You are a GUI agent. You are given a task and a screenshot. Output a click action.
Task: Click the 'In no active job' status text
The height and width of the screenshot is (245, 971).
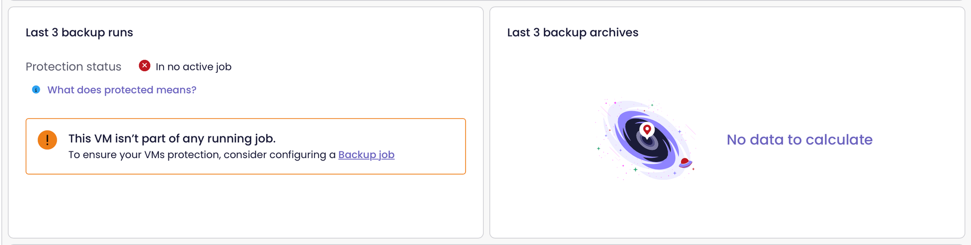(193, 66)
